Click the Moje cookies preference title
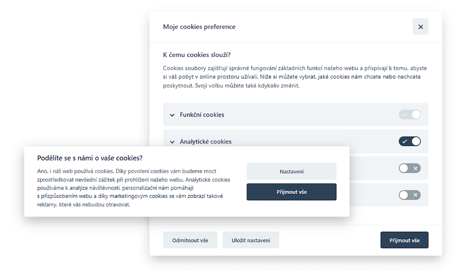470x272 pixels. 199,27
